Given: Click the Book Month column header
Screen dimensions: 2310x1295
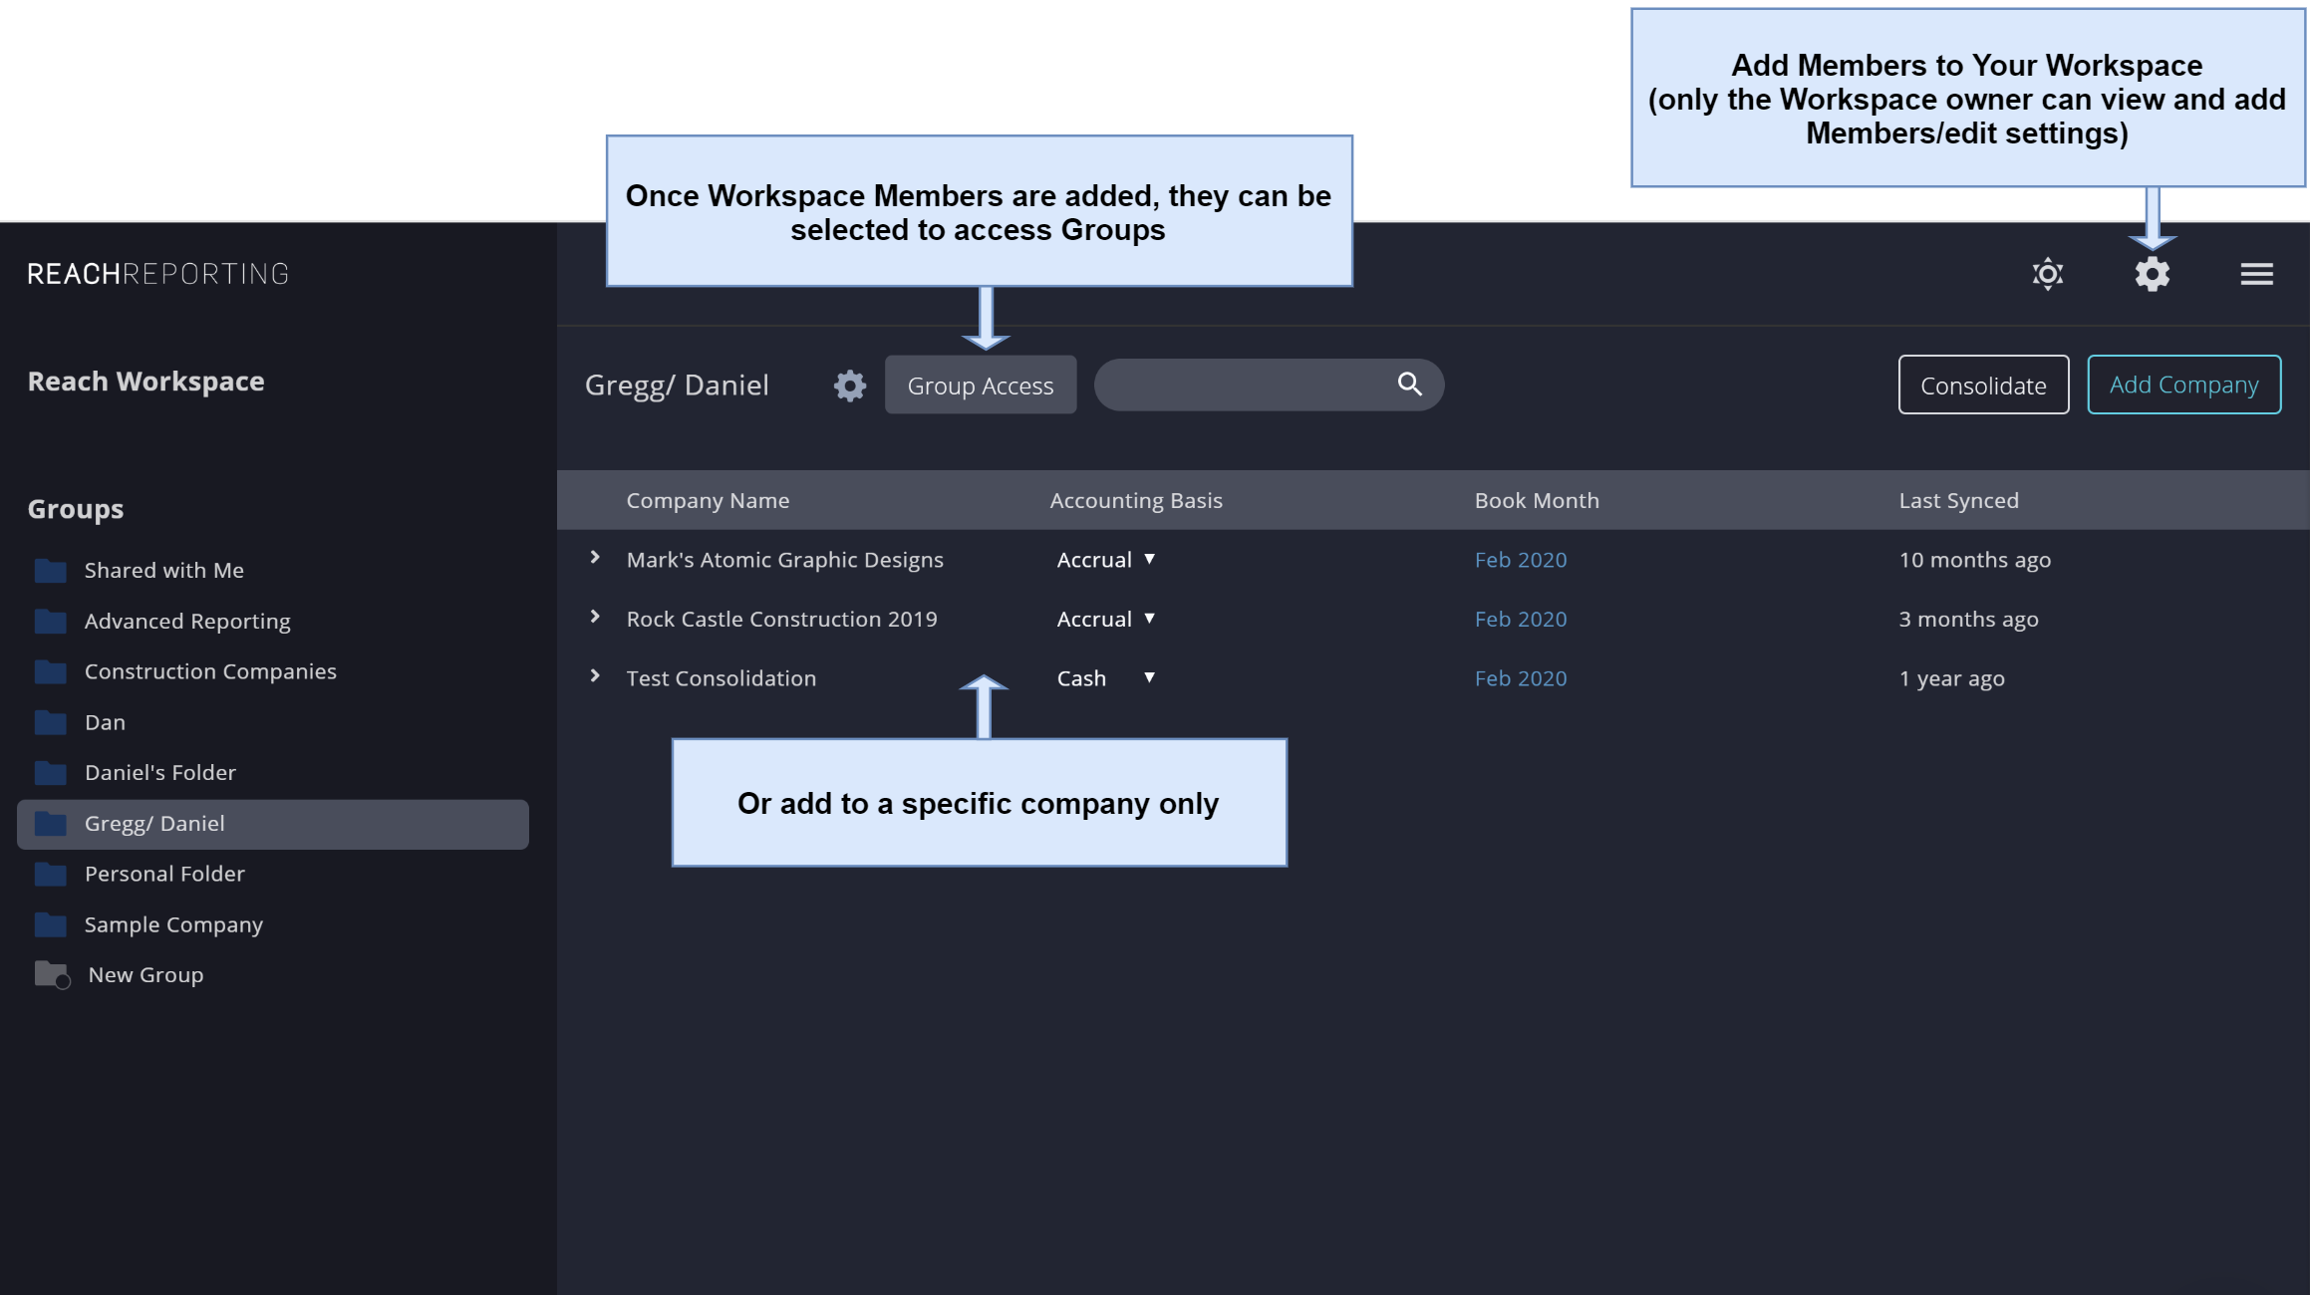Looking at the screenshot, I should (x=1537, y=500).
